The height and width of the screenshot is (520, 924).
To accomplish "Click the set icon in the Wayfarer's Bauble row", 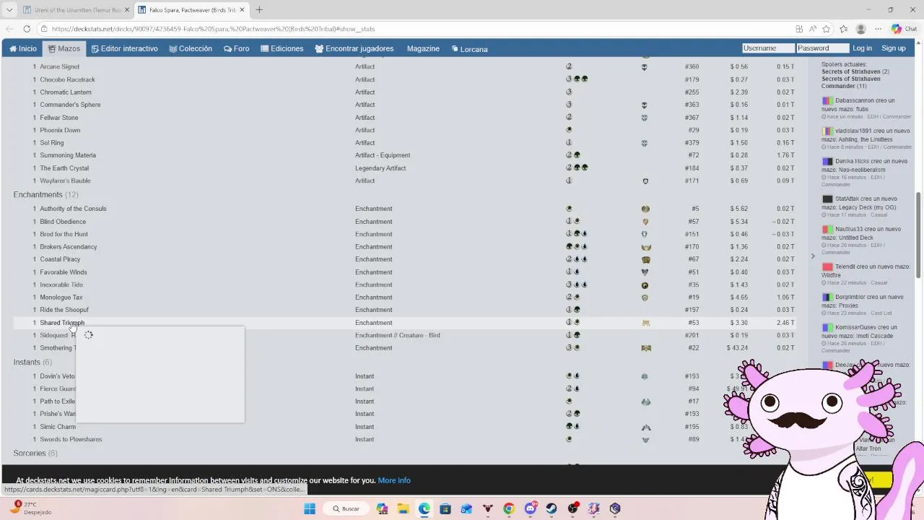I will tap(645, 181).
